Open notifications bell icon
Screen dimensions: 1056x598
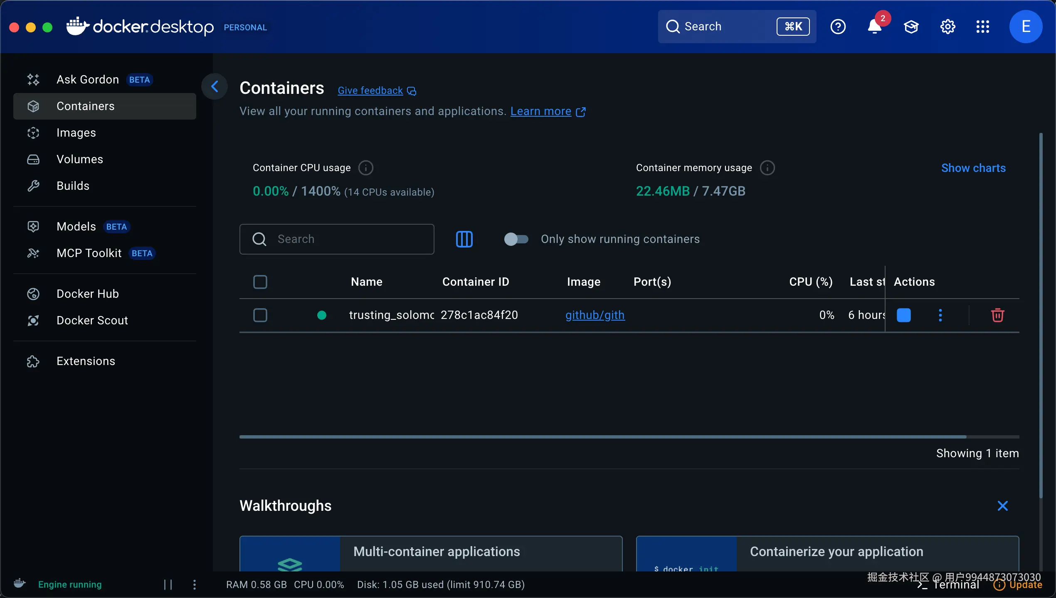tap(874, 27)
